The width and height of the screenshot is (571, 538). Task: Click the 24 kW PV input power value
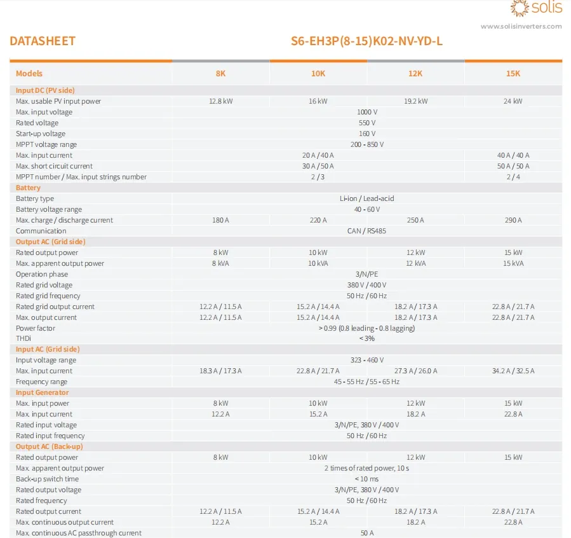click(513, 101)
